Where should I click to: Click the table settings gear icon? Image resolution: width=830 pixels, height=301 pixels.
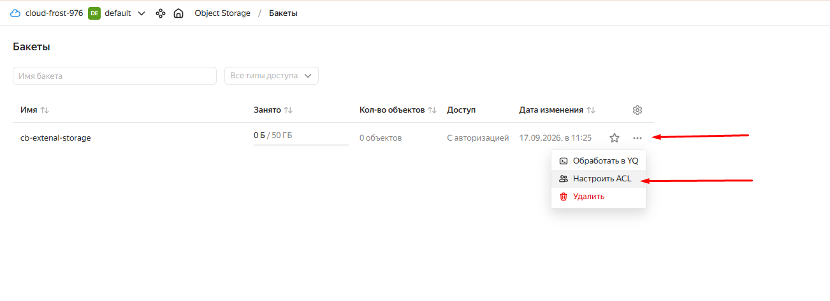[637, 110]
